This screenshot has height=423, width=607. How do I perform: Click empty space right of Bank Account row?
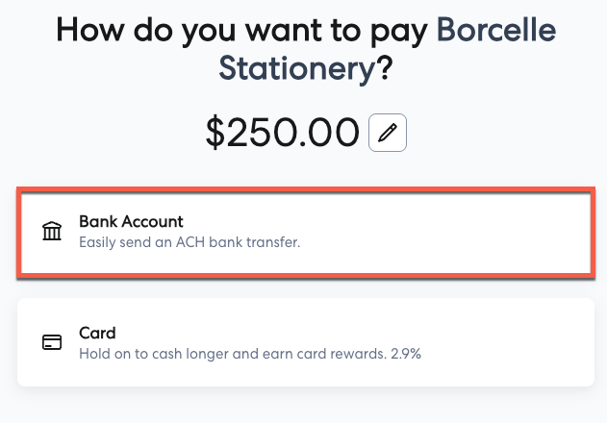coord(481,232)
